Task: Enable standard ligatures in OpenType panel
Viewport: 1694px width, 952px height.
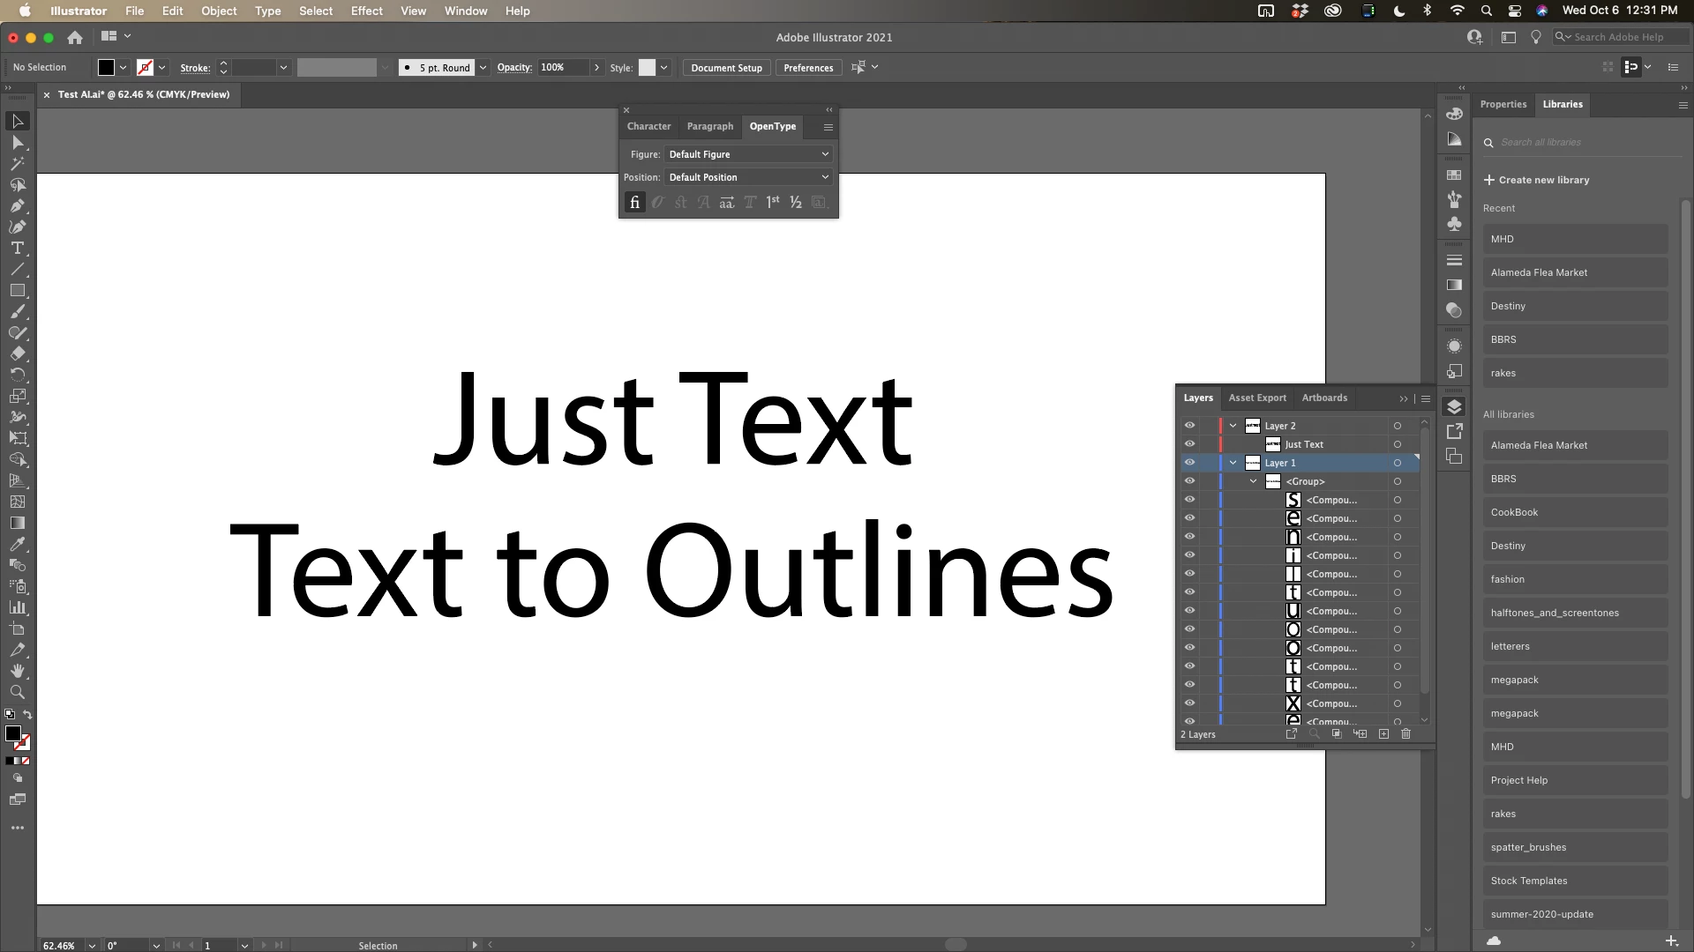Action: click(x=634, y=202)
